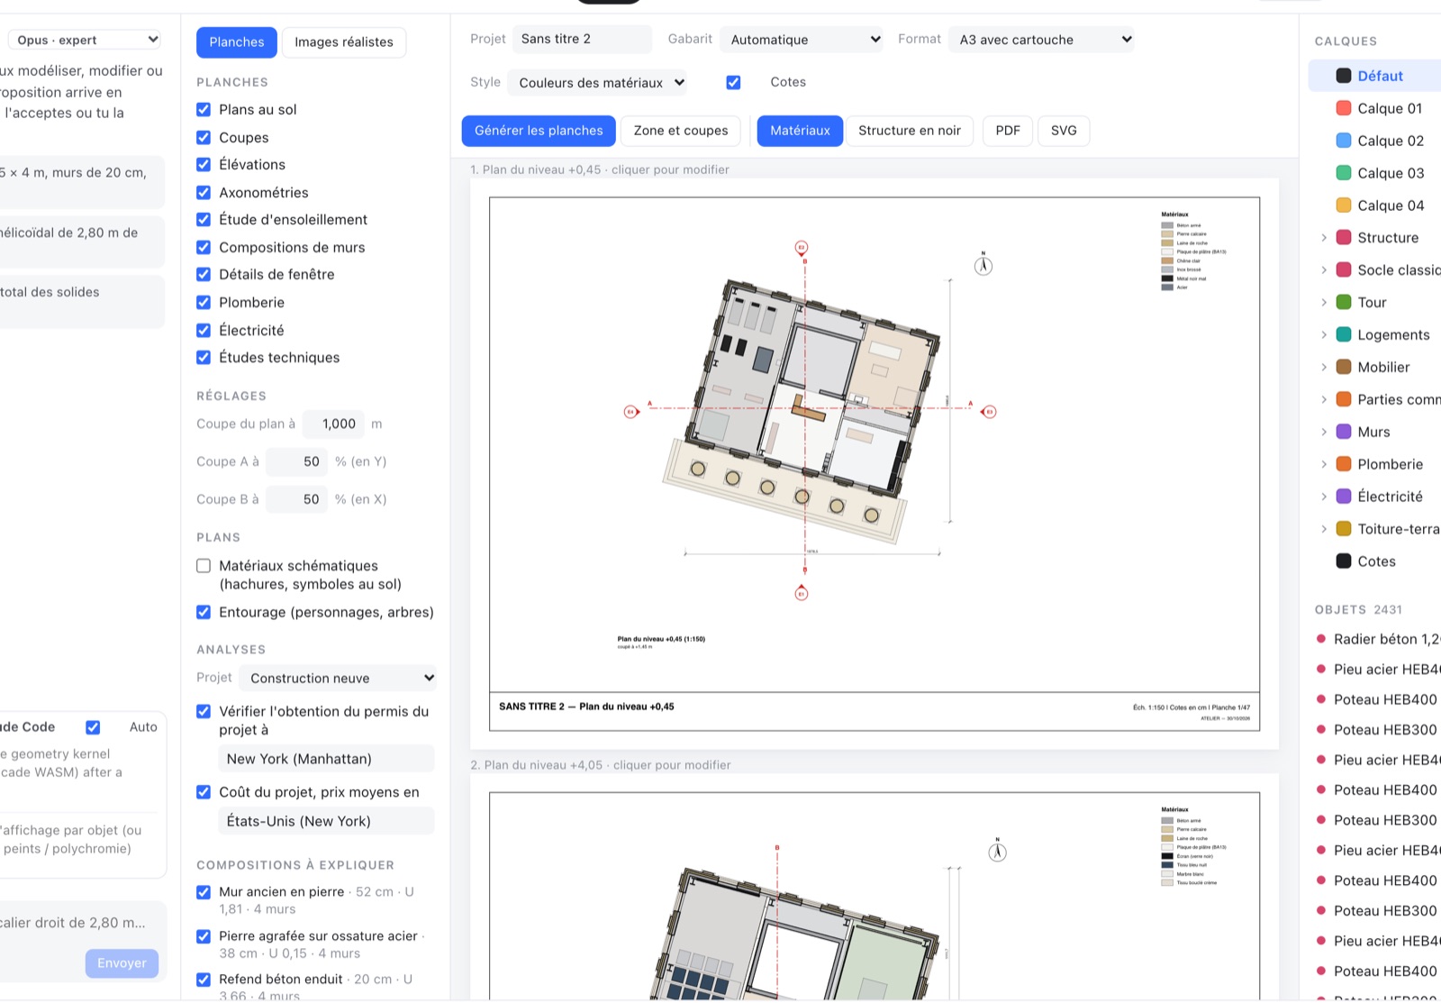Viewport: 1441px width, 1003px height.
Task: Click Générer les planches button
Action: (x=539, y=131)
